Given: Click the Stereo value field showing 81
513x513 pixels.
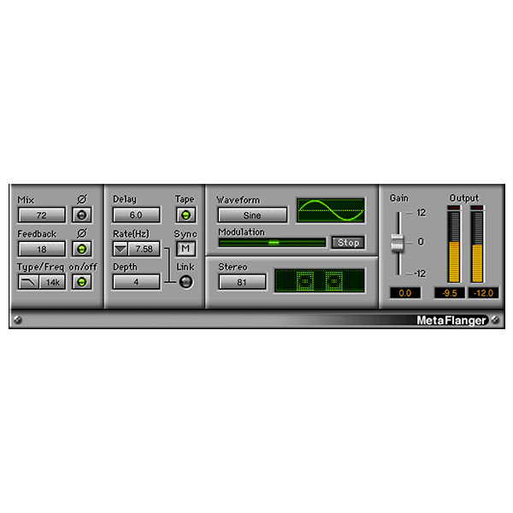Looking at the screenshot, I should click(241, 282).
